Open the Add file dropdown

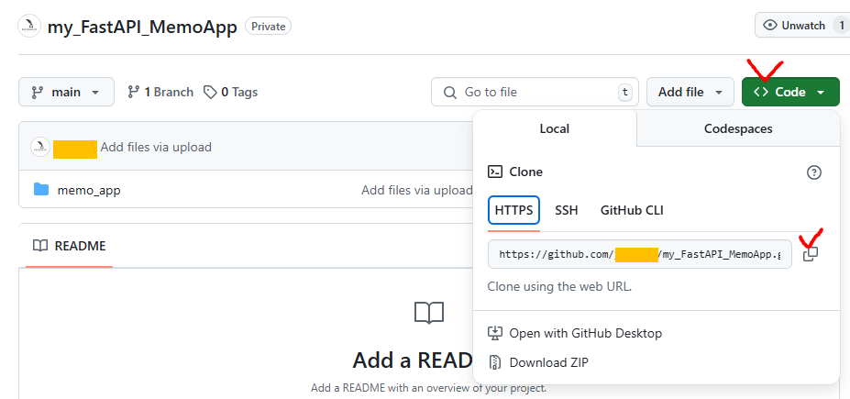point(690,92)
